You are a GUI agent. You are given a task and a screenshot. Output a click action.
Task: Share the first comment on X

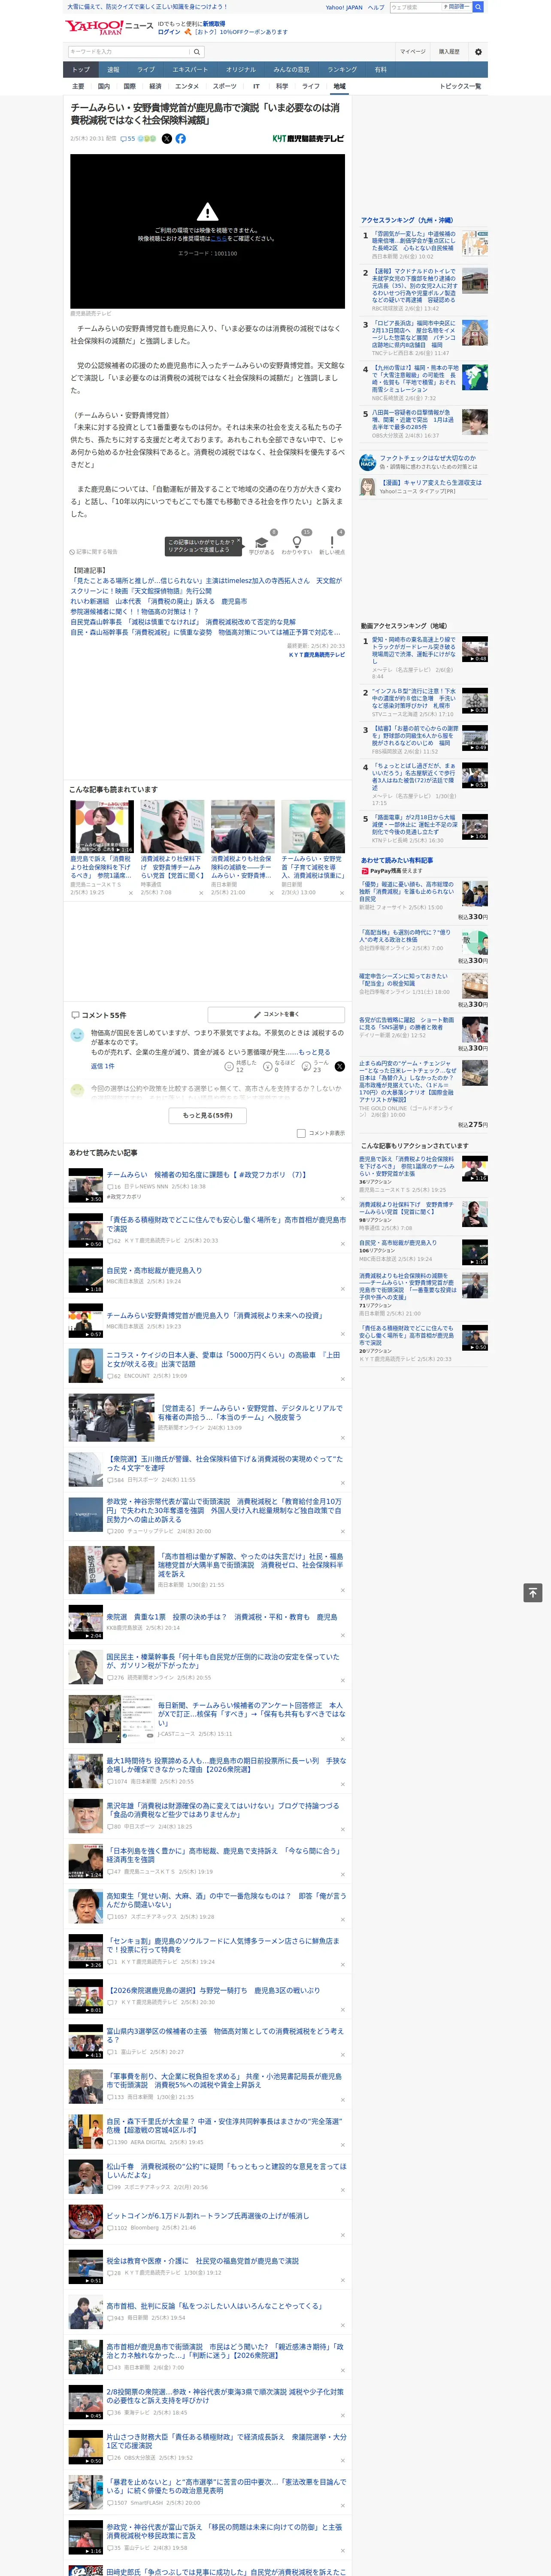click(339, 1066)
